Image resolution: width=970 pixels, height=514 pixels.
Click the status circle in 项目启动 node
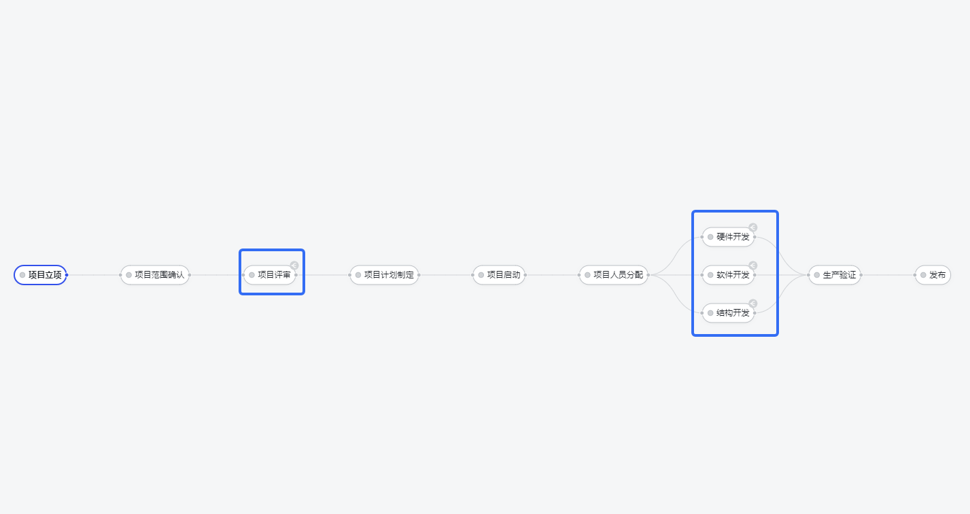481,275
